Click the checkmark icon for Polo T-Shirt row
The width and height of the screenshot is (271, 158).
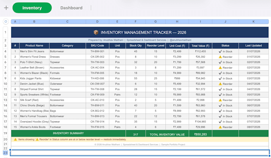pyautogui.click(x=220, y=62)
